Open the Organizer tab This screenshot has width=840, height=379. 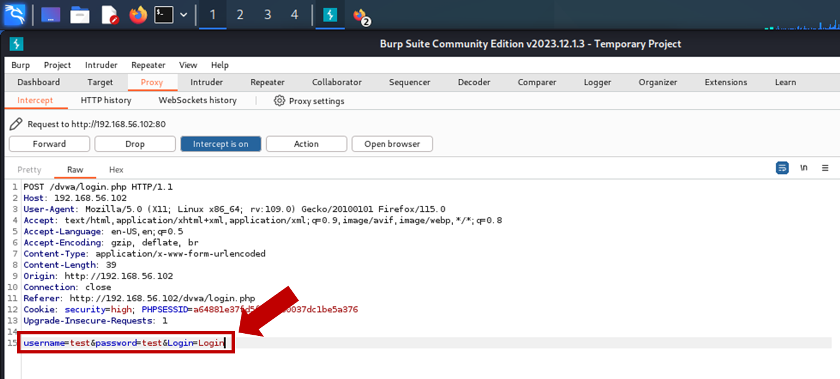(658, 82)
